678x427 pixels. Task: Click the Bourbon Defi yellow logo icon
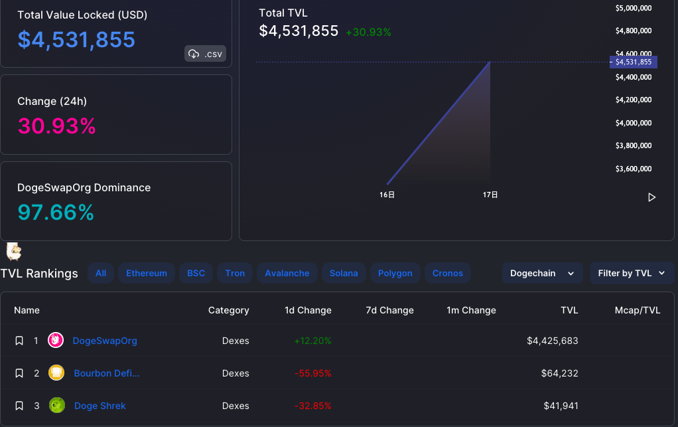(x=56, y=373)
